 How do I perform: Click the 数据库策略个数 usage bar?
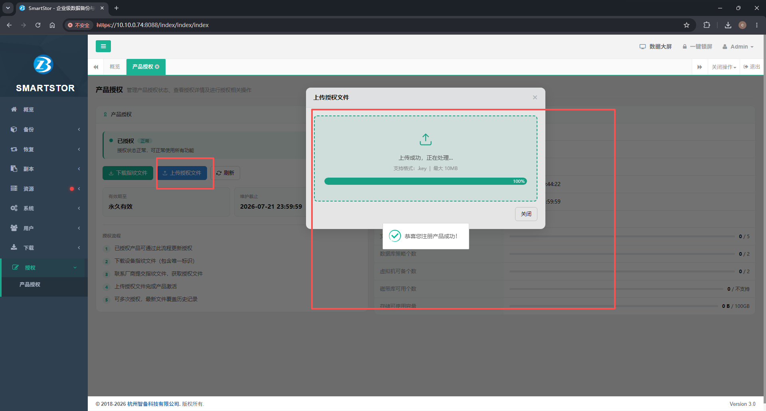coord(622,254)
